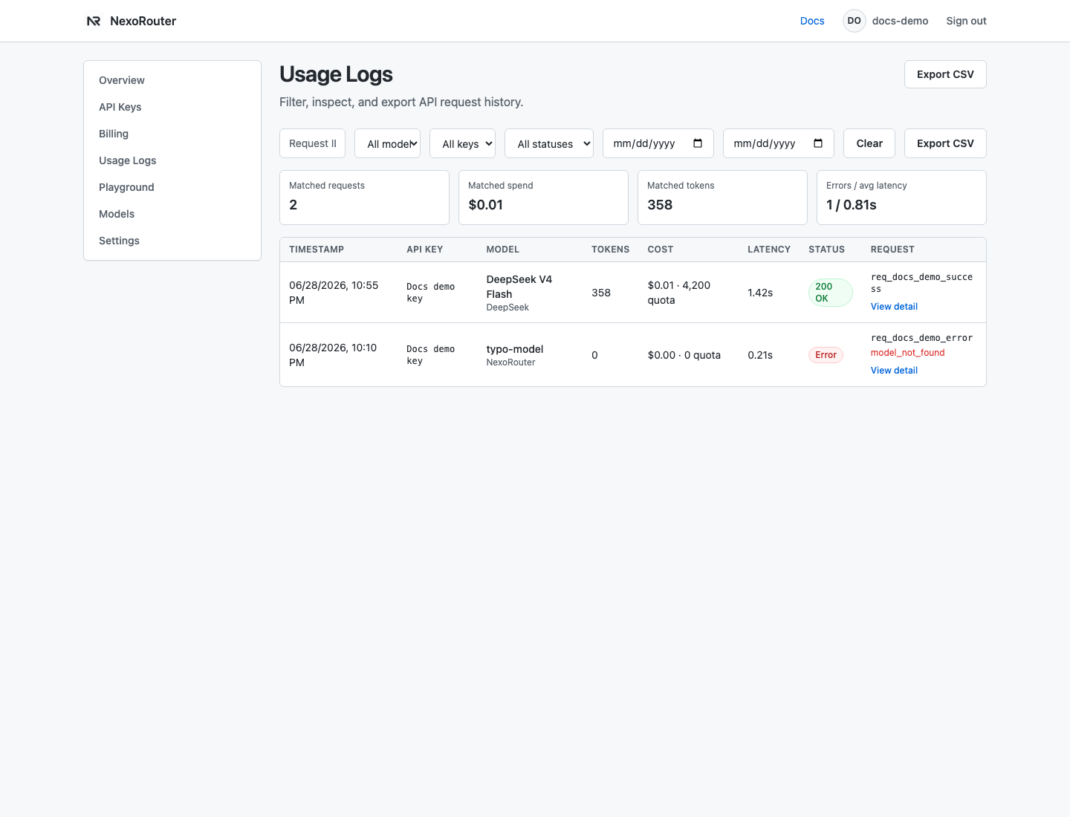This screenshot has height=817, width=1070.
Task: View detail for req_docs_demo_success
Action: tap(894, 307)
